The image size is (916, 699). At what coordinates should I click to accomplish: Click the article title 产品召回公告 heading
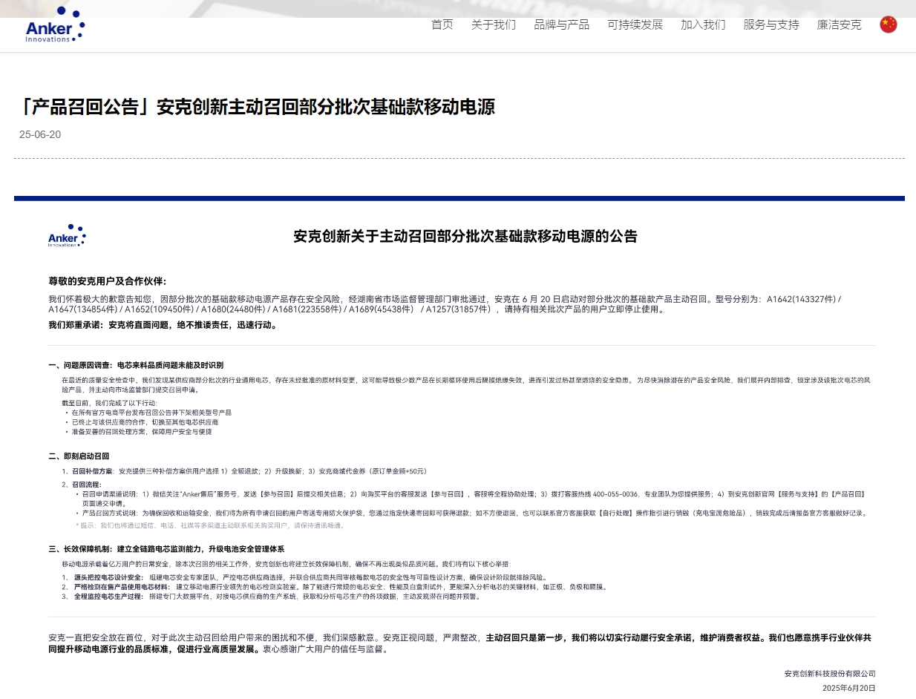point(257,107)
